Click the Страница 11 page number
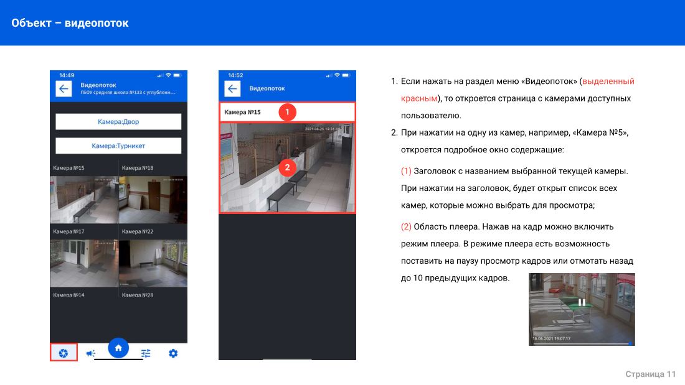This screenshot has height=385, width=685. coord(650,374)
